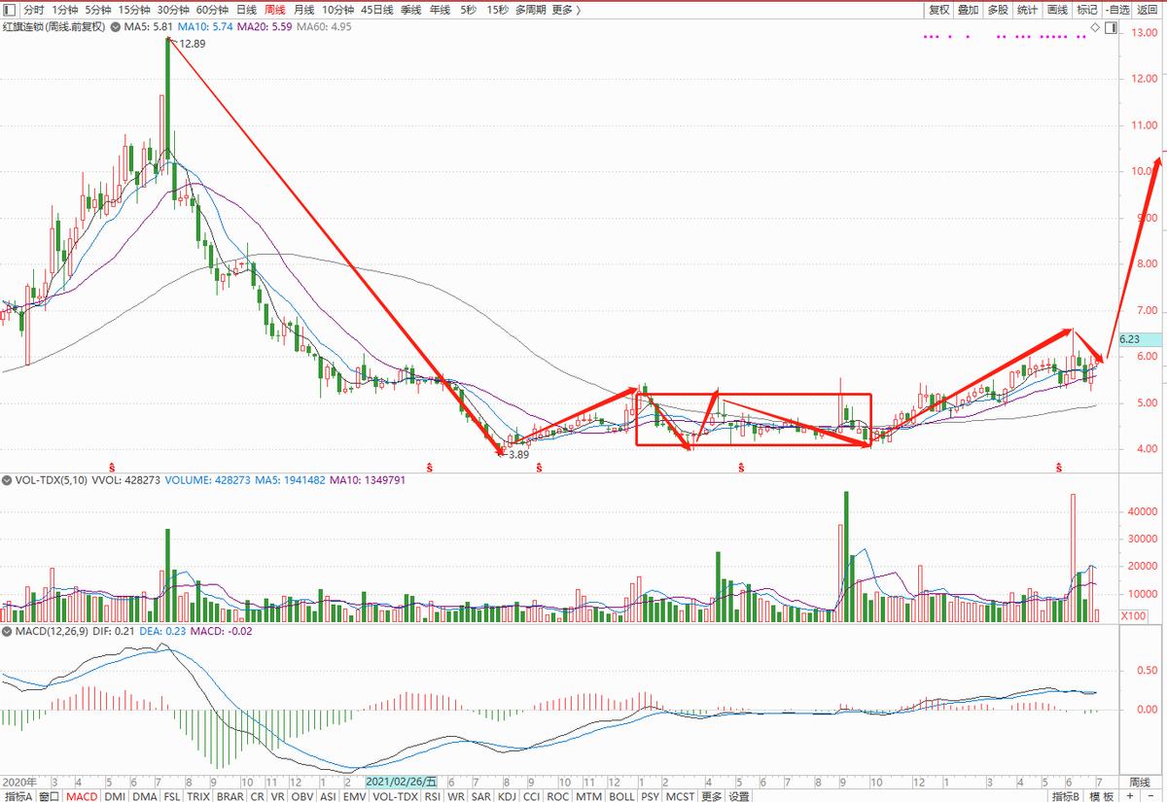Select the 5分钟 period
This screenshot has height=802, width=1167.
tap(97, 10)
